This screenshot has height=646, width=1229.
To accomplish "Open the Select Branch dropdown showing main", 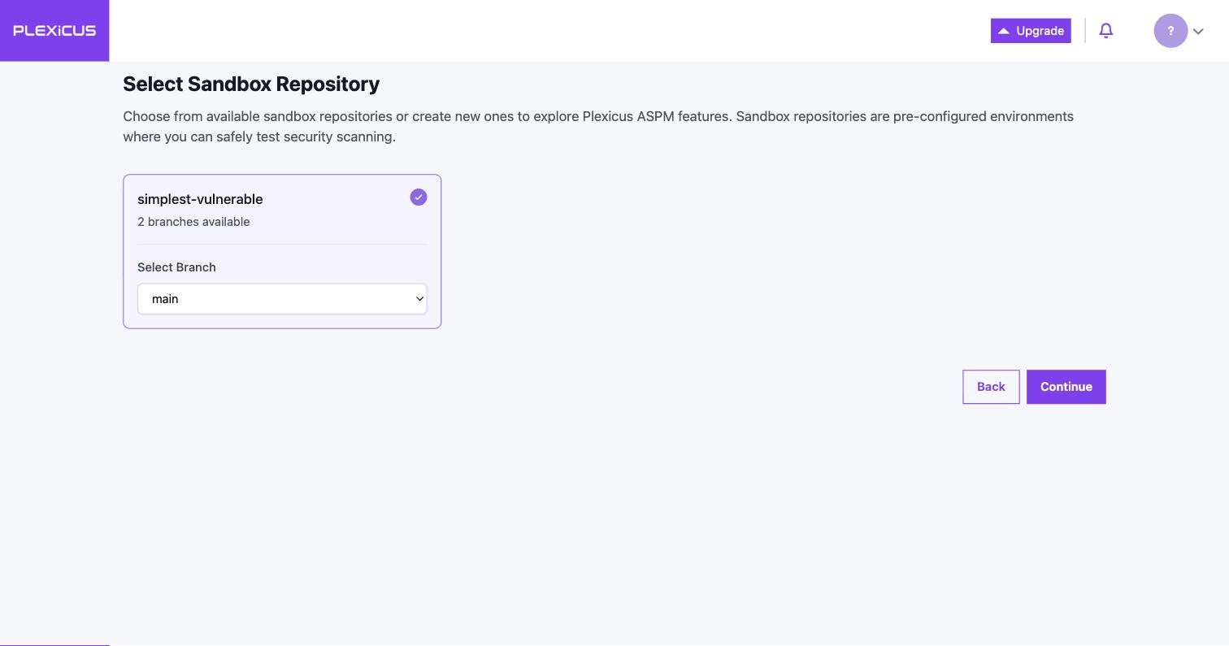I will [282, 299].
